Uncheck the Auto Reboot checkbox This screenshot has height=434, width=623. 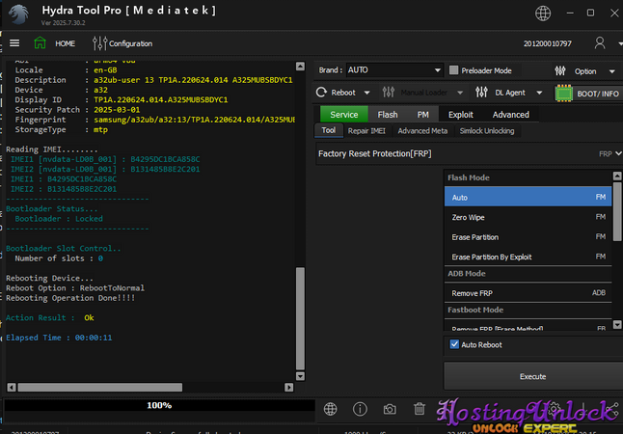(x=455, y=344)
